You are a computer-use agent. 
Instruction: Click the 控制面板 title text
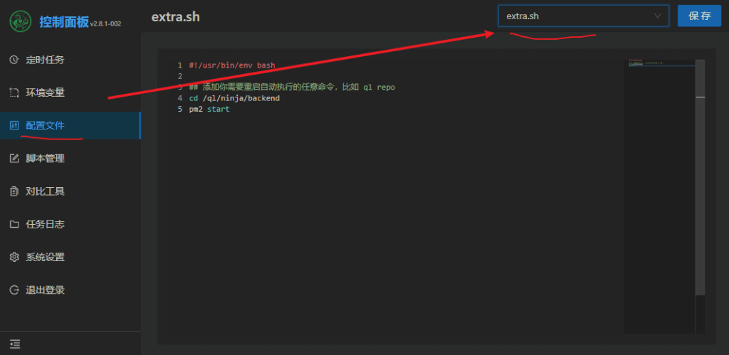pyautogui.click(x=63, y=22)
